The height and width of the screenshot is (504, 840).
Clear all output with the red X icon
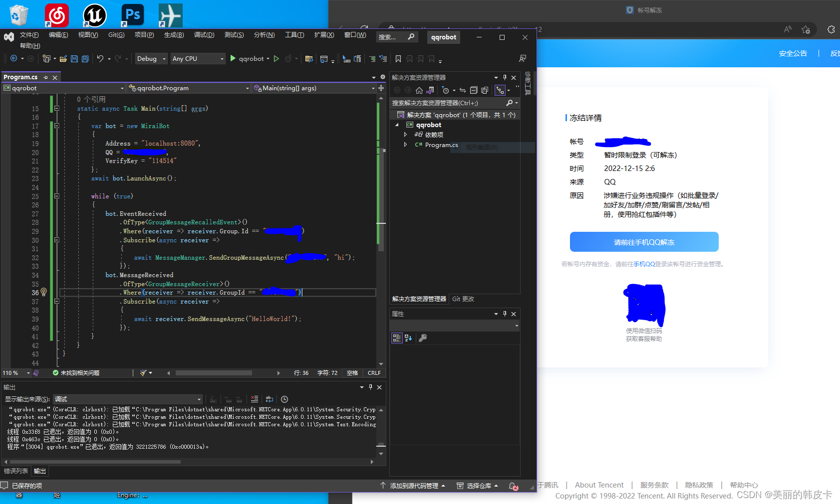(255, 399)
